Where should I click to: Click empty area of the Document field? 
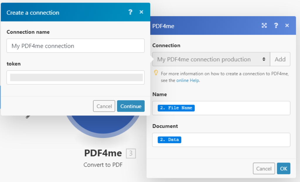(234, 140)
